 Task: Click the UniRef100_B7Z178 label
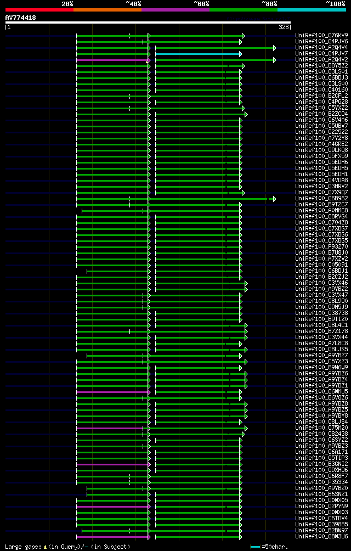[321, 331]
